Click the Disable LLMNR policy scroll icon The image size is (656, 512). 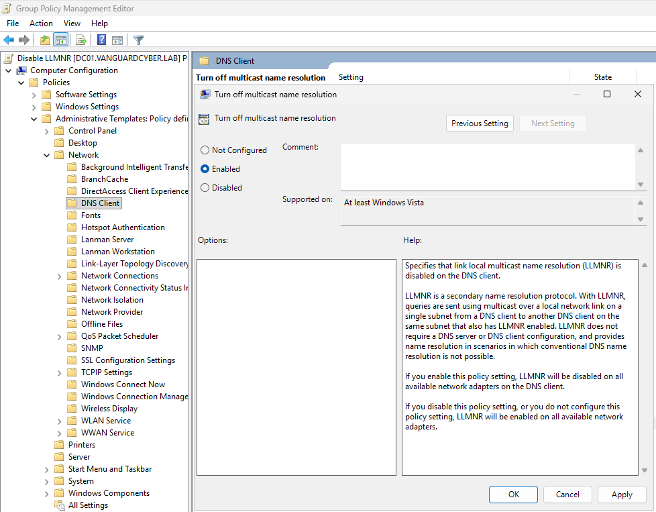click(x=8, y=58)
